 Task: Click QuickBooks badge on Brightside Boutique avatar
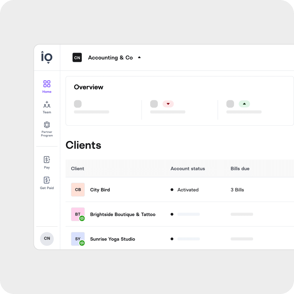click(82, 218)
